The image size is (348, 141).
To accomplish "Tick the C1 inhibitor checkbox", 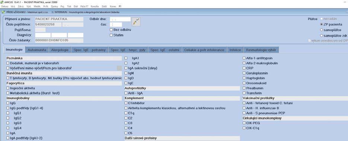I will click(126, 103).
